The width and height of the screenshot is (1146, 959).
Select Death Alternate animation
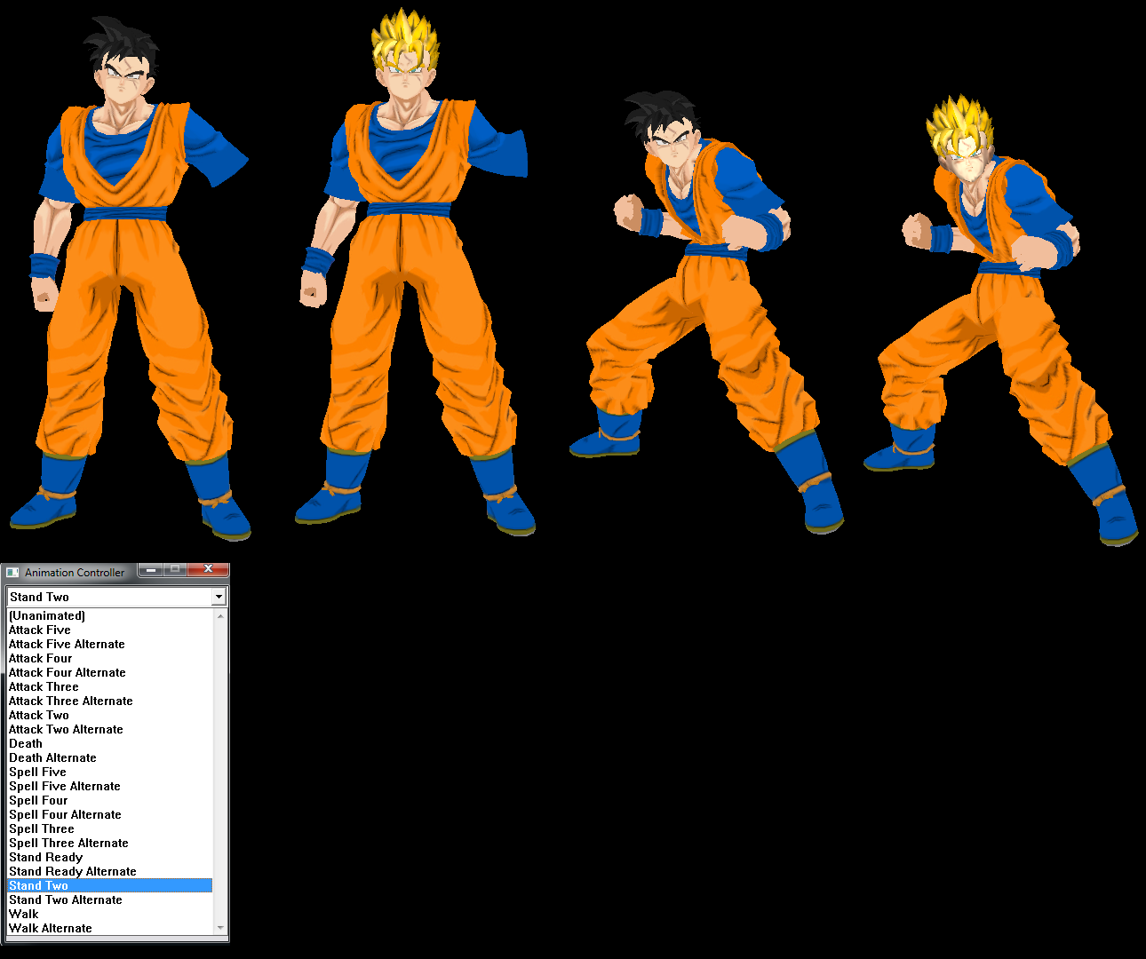coord(110,757)
